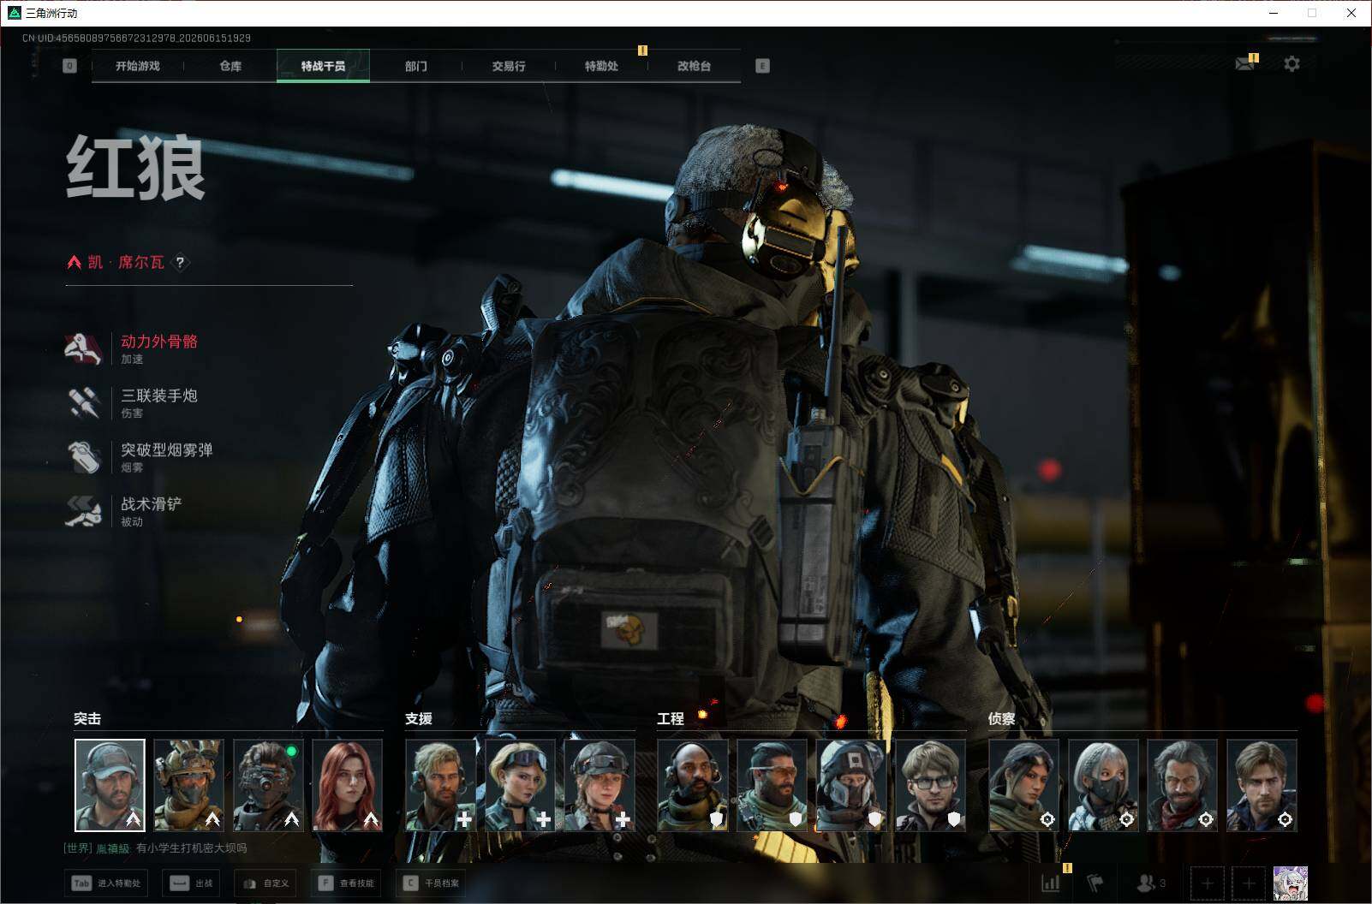Click the 战术滑铲 skill name

tap(152, 504)
